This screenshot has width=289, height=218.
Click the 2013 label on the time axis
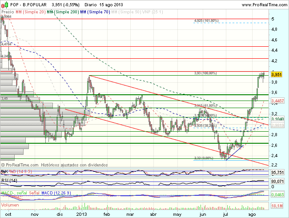click(x=81, y=214)
